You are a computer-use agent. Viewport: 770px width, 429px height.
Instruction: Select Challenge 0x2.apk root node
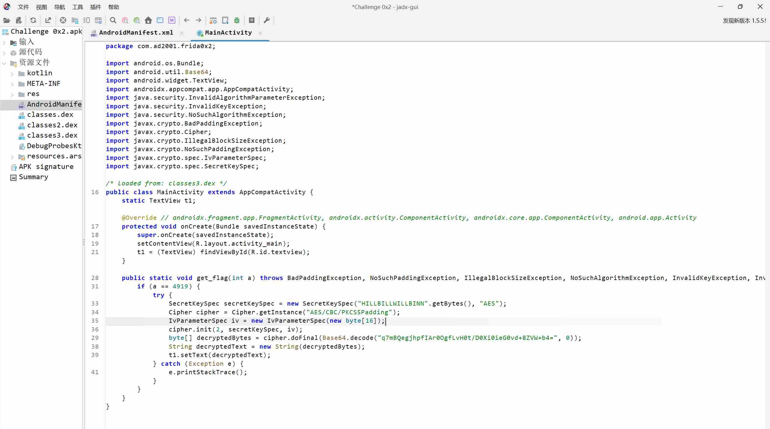[x=46, y=32]
